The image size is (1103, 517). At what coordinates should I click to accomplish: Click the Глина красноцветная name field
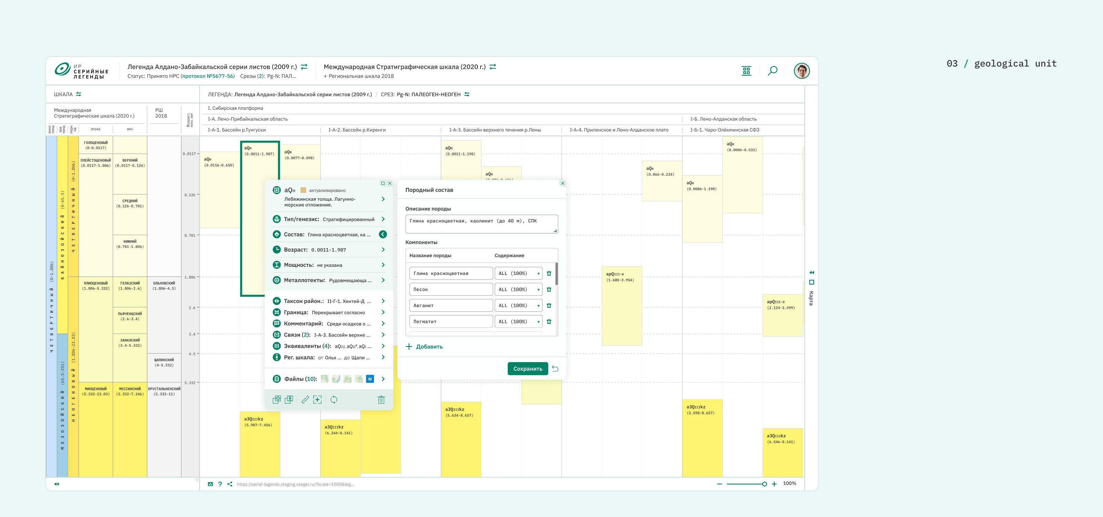tap(451, 273)
